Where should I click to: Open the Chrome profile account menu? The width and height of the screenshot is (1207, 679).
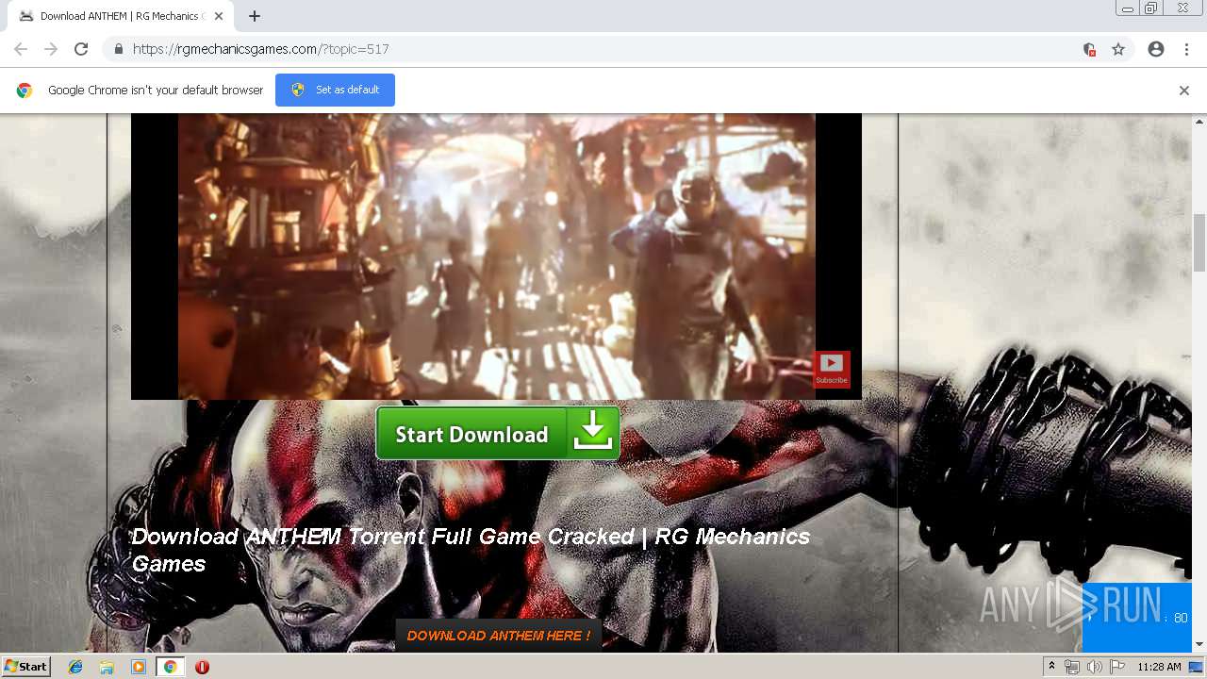(x=1156, y=49)
